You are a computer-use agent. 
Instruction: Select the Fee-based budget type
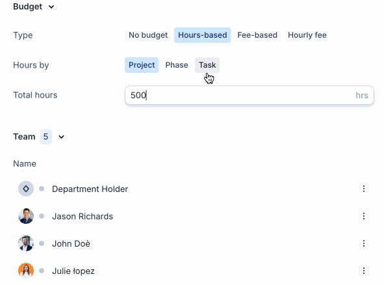(257, 35)
